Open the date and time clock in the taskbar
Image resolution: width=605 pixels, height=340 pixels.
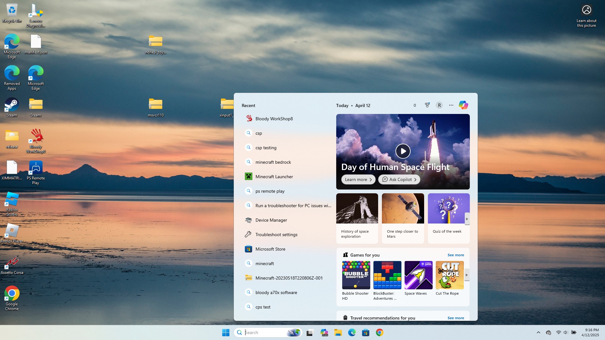pos(590,332)
